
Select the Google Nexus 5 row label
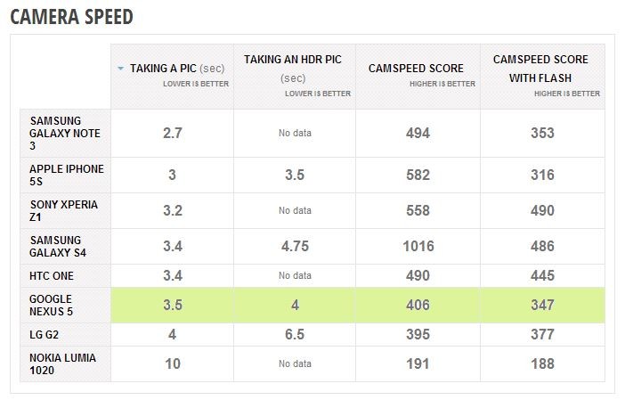[x=65, y=305]
